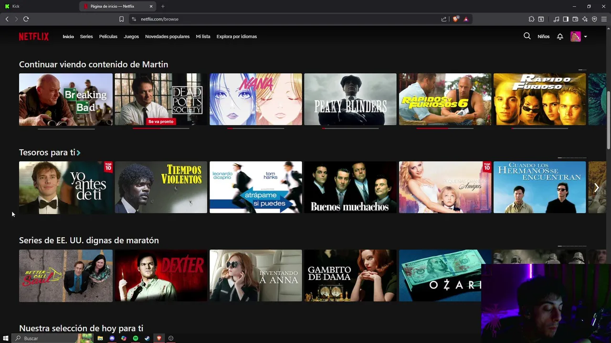
Task: Click the Se va pronto badge
Action: pyautogui.click(x=161, y=121)
